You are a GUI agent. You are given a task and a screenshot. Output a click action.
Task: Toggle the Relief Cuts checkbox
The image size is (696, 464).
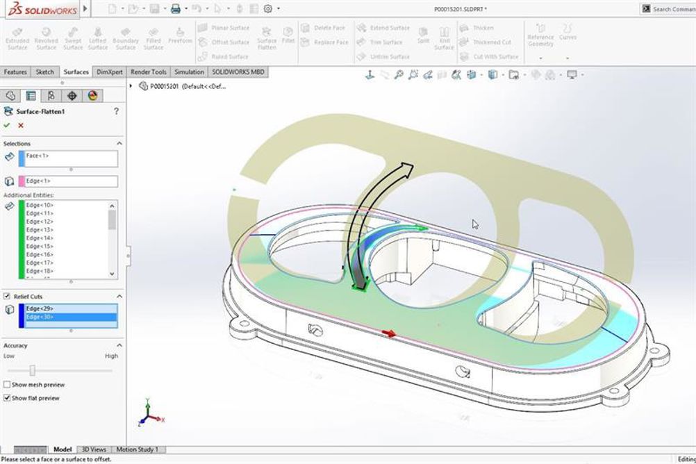coord(7,296)
